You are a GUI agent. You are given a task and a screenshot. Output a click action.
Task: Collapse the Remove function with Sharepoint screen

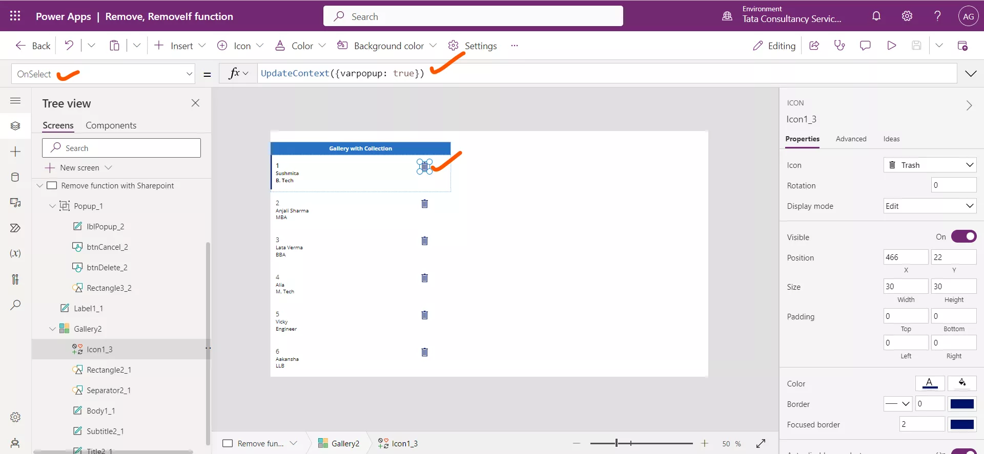click(x=39, y=185)
